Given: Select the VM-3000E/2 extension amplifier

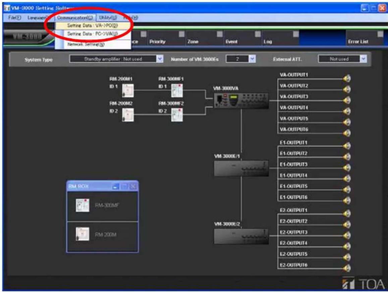Looking at the screenshot, I should (x=241, y=236).
